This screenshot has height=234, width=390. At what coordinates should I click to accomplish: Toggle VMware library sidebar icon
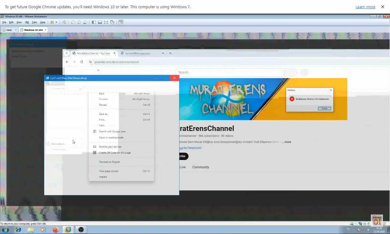(x=94, y=22)
